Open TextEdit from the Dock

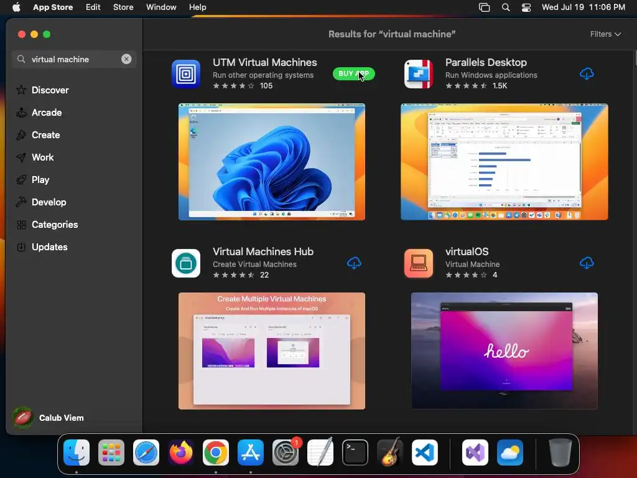point(320,452)
